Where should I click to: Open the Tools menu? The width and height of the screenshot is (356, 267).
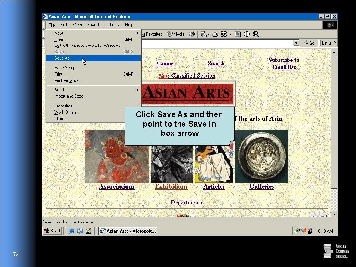[114, 25]
